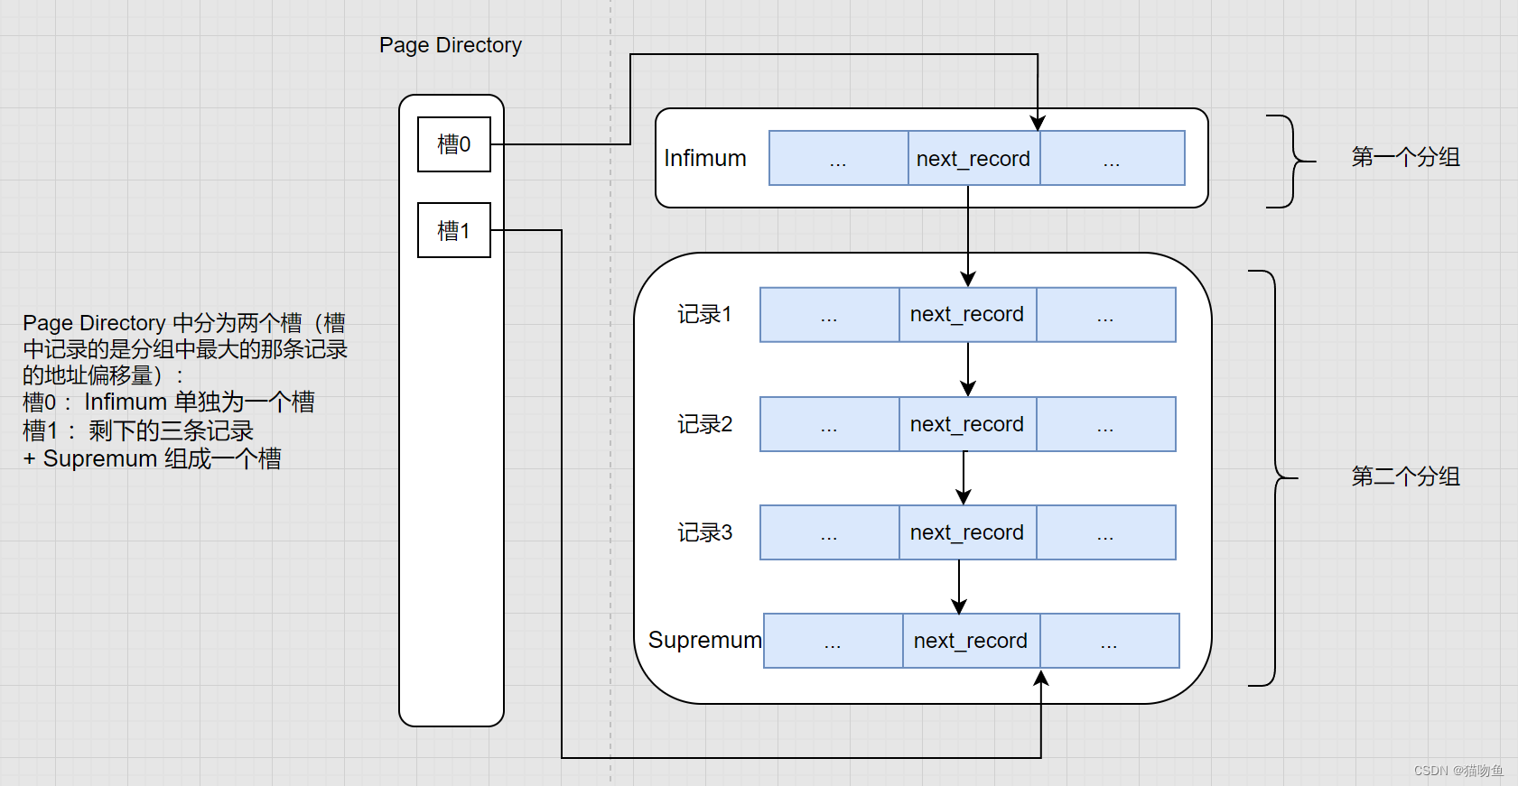Select next_record cell in Infimum row
The image size is (1518, 786).
click(x=973, y=158)
